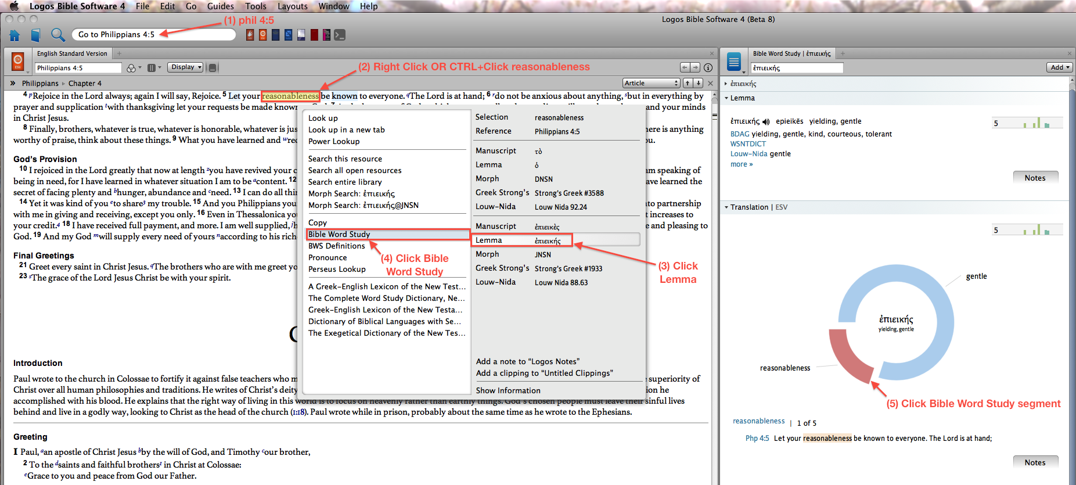Open the orange ESV shortcut in the toolbar
Image resolution: width=1076 pixels, height=485 pixels.
(262, 35)
